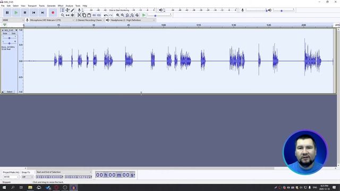Image resolution: width=340 pixels, height=191 pixels.
Task: Adjust the track gain slider
Action: tap(9, 38)
